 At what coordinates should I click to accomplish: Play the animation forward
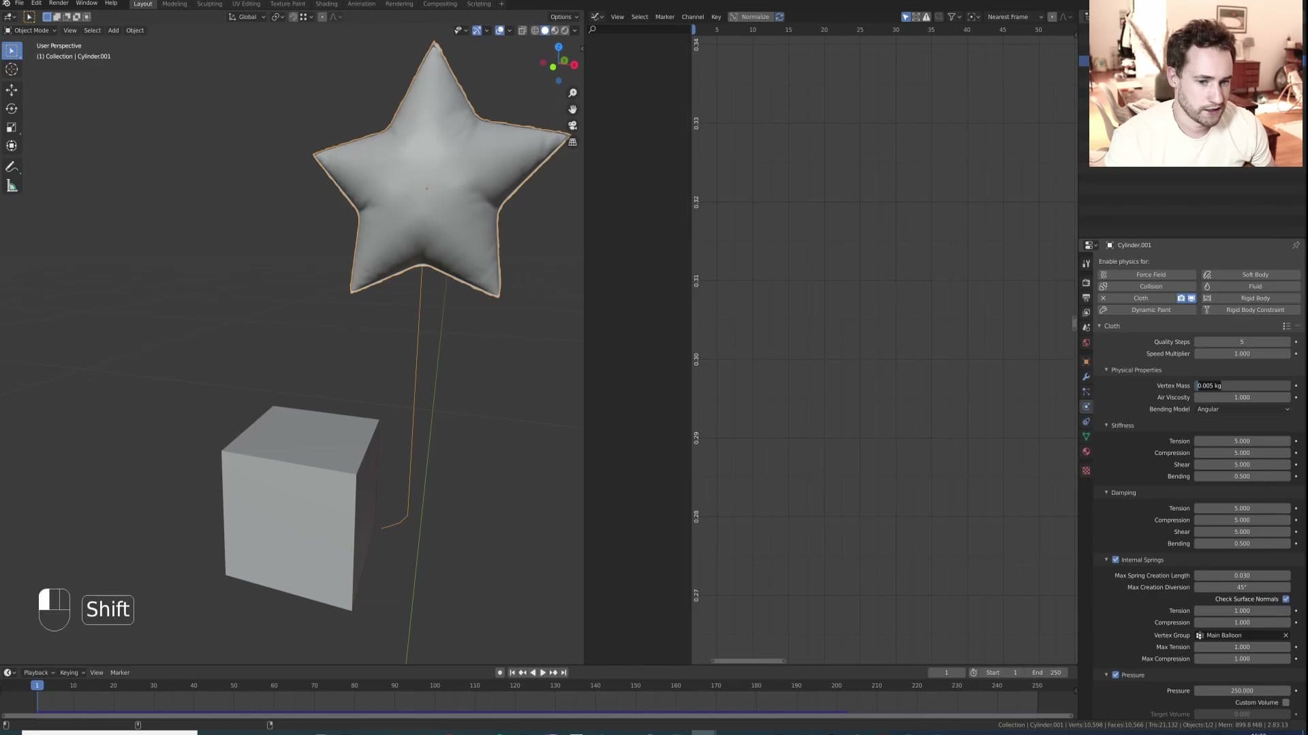tap(543, 672)
